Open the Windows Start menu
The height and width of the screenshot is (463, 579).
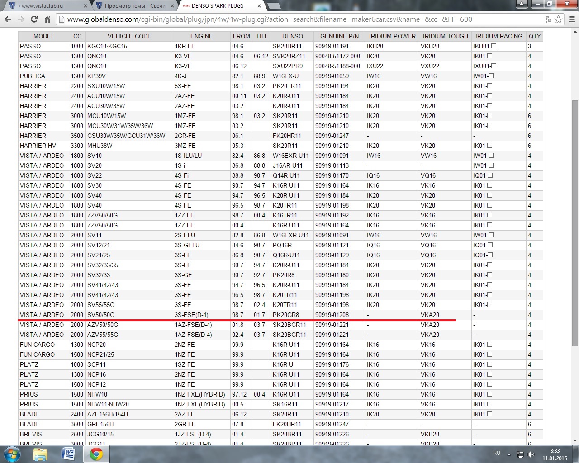[12, 454]
